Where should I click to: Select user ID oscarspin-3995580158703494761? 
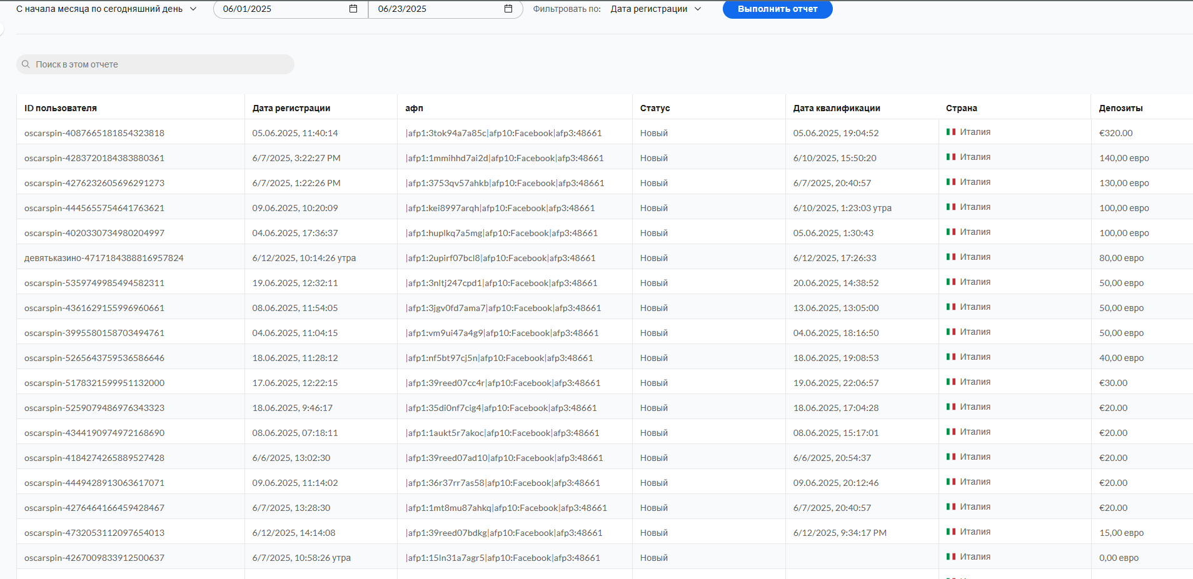pos(94,333)
